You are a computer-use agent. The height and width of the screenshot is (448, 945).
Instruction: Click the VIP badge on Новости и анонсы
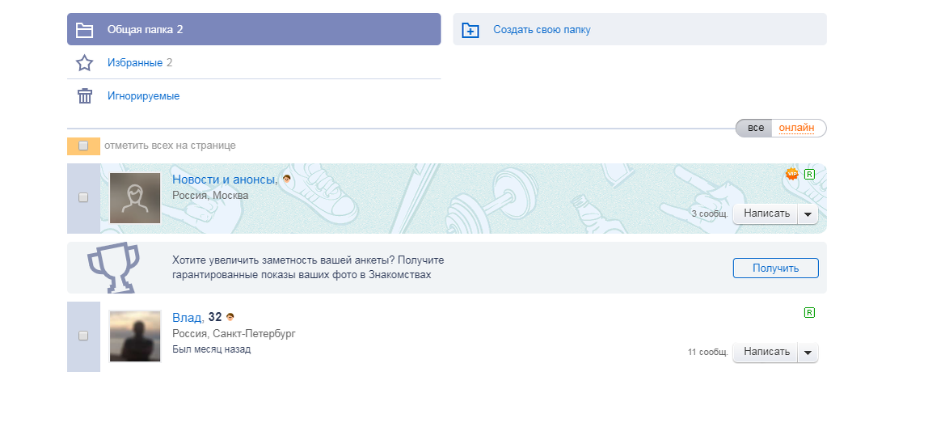pos(792,174)
